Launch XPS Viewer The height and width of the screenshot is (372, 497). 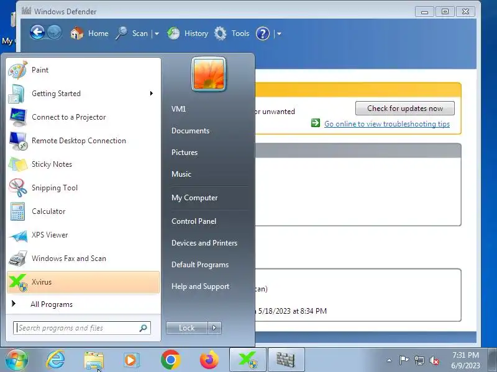(83, 235)
